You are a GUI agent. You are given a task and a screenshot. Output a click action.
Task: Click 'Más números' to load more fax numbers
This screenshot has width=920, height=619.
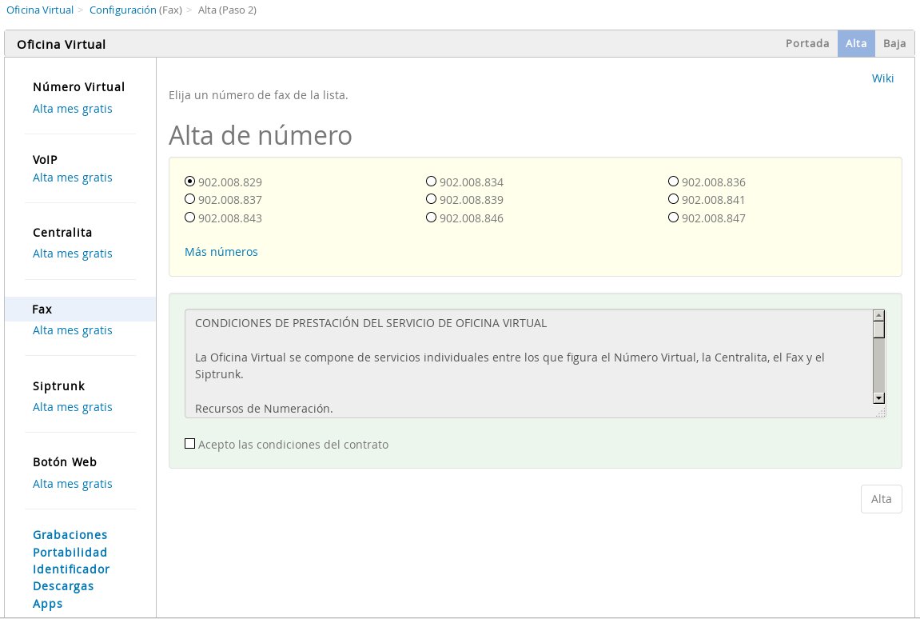[221, 251]
